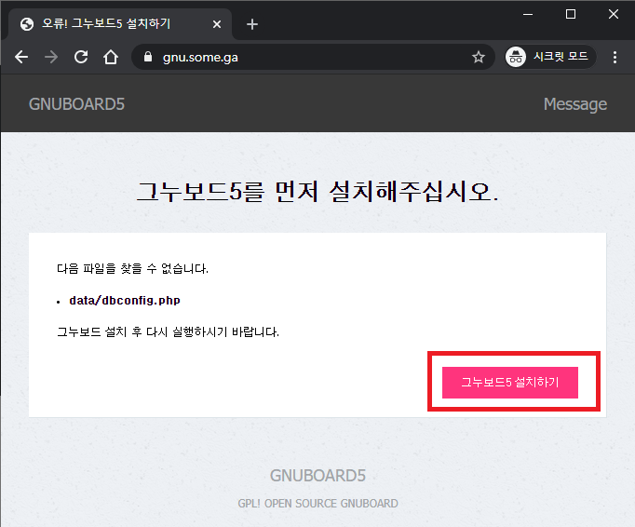The height and width of the screenshot is (527, 635).
Task: Close the 오류! 그누보드5 설치하기 tab
Action: (218, 24)
